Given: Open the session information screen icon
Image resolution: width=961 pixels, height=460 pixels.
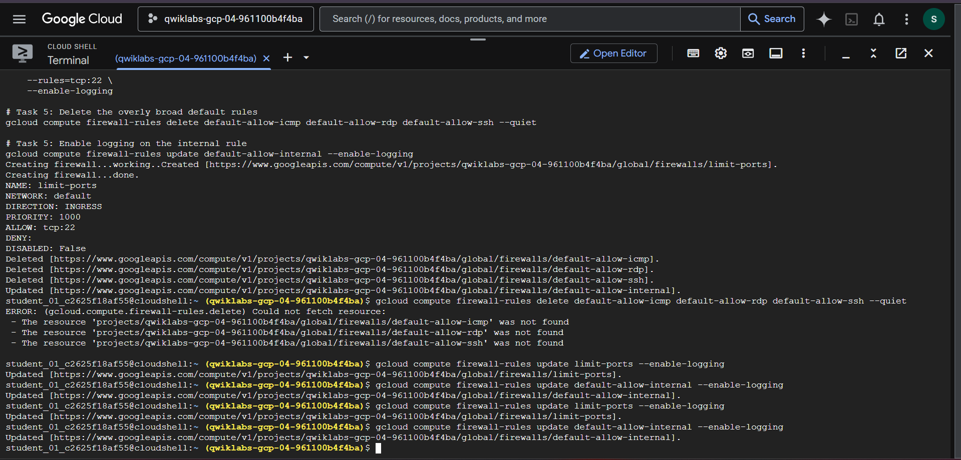Looking at the screenshot, I should tap(776, 53).
